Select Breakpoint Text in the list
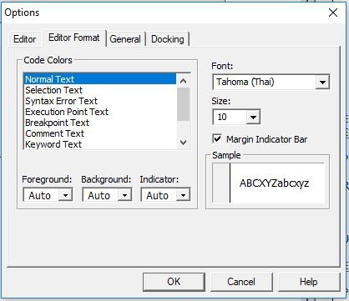This screenshot has height=301, width=349. [100, 123]
